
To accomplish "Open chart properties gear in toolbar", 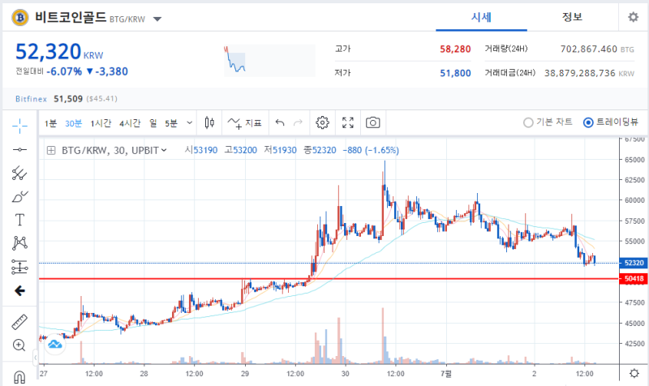I will pos(322,123).
